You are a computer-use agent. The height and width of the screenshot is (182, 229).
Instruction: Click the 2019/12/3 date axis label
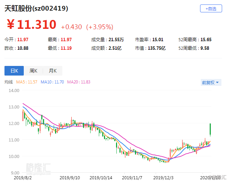(163, 178)
